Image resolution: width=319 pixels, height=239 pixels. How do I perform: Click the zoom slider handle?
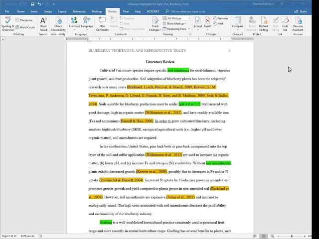[292, 236]
